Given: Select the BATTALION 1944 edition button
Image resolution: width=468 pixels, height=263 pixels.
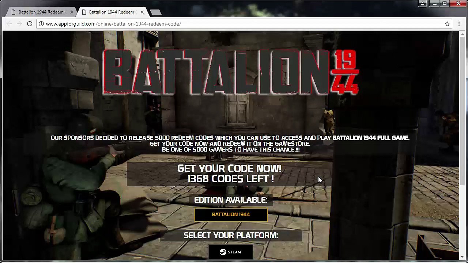Looking at the screenshot, I should click(231, 215).
